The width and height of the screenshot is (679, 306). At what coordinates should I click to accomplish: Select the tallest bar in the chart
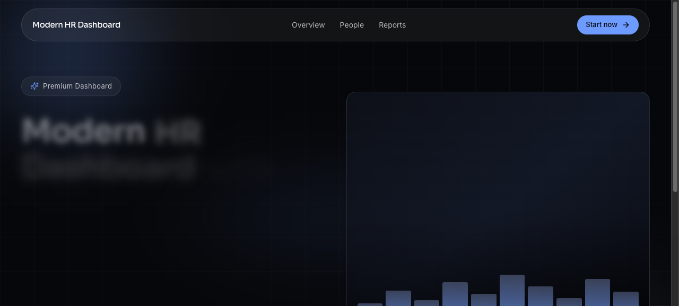pyautogui.click(x=512, y=290)
